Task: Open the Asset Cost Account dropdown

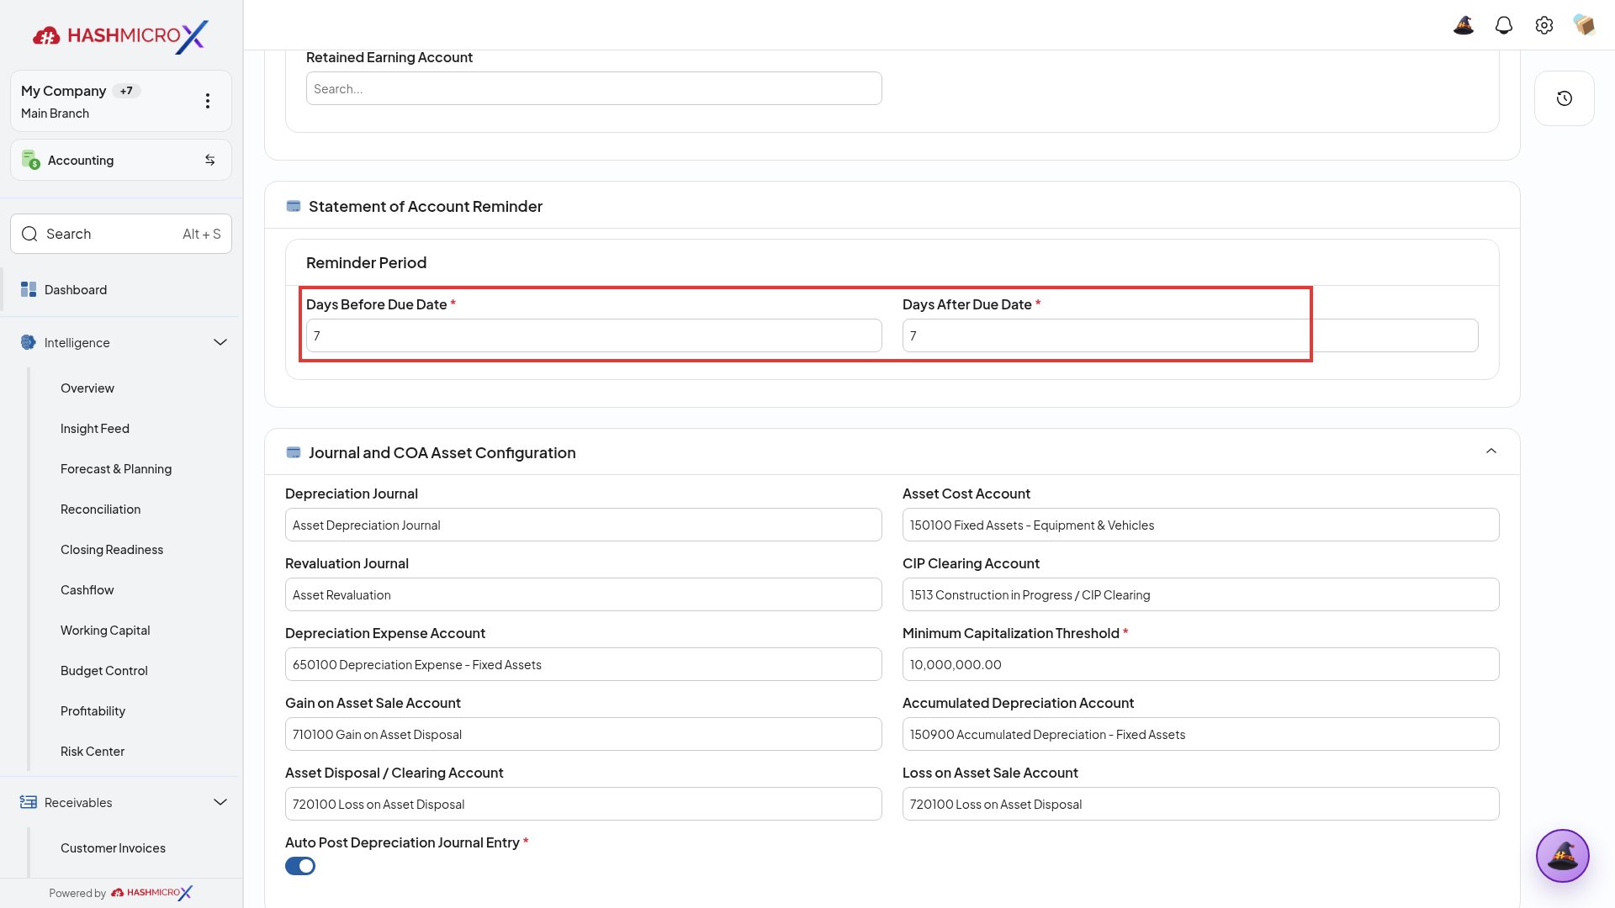Action: (1201, 525)
